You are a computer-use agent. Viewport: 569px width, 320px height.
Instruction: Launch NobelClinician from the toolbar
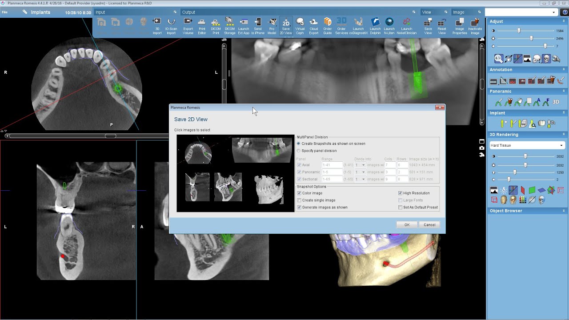(x=407, y=26)
